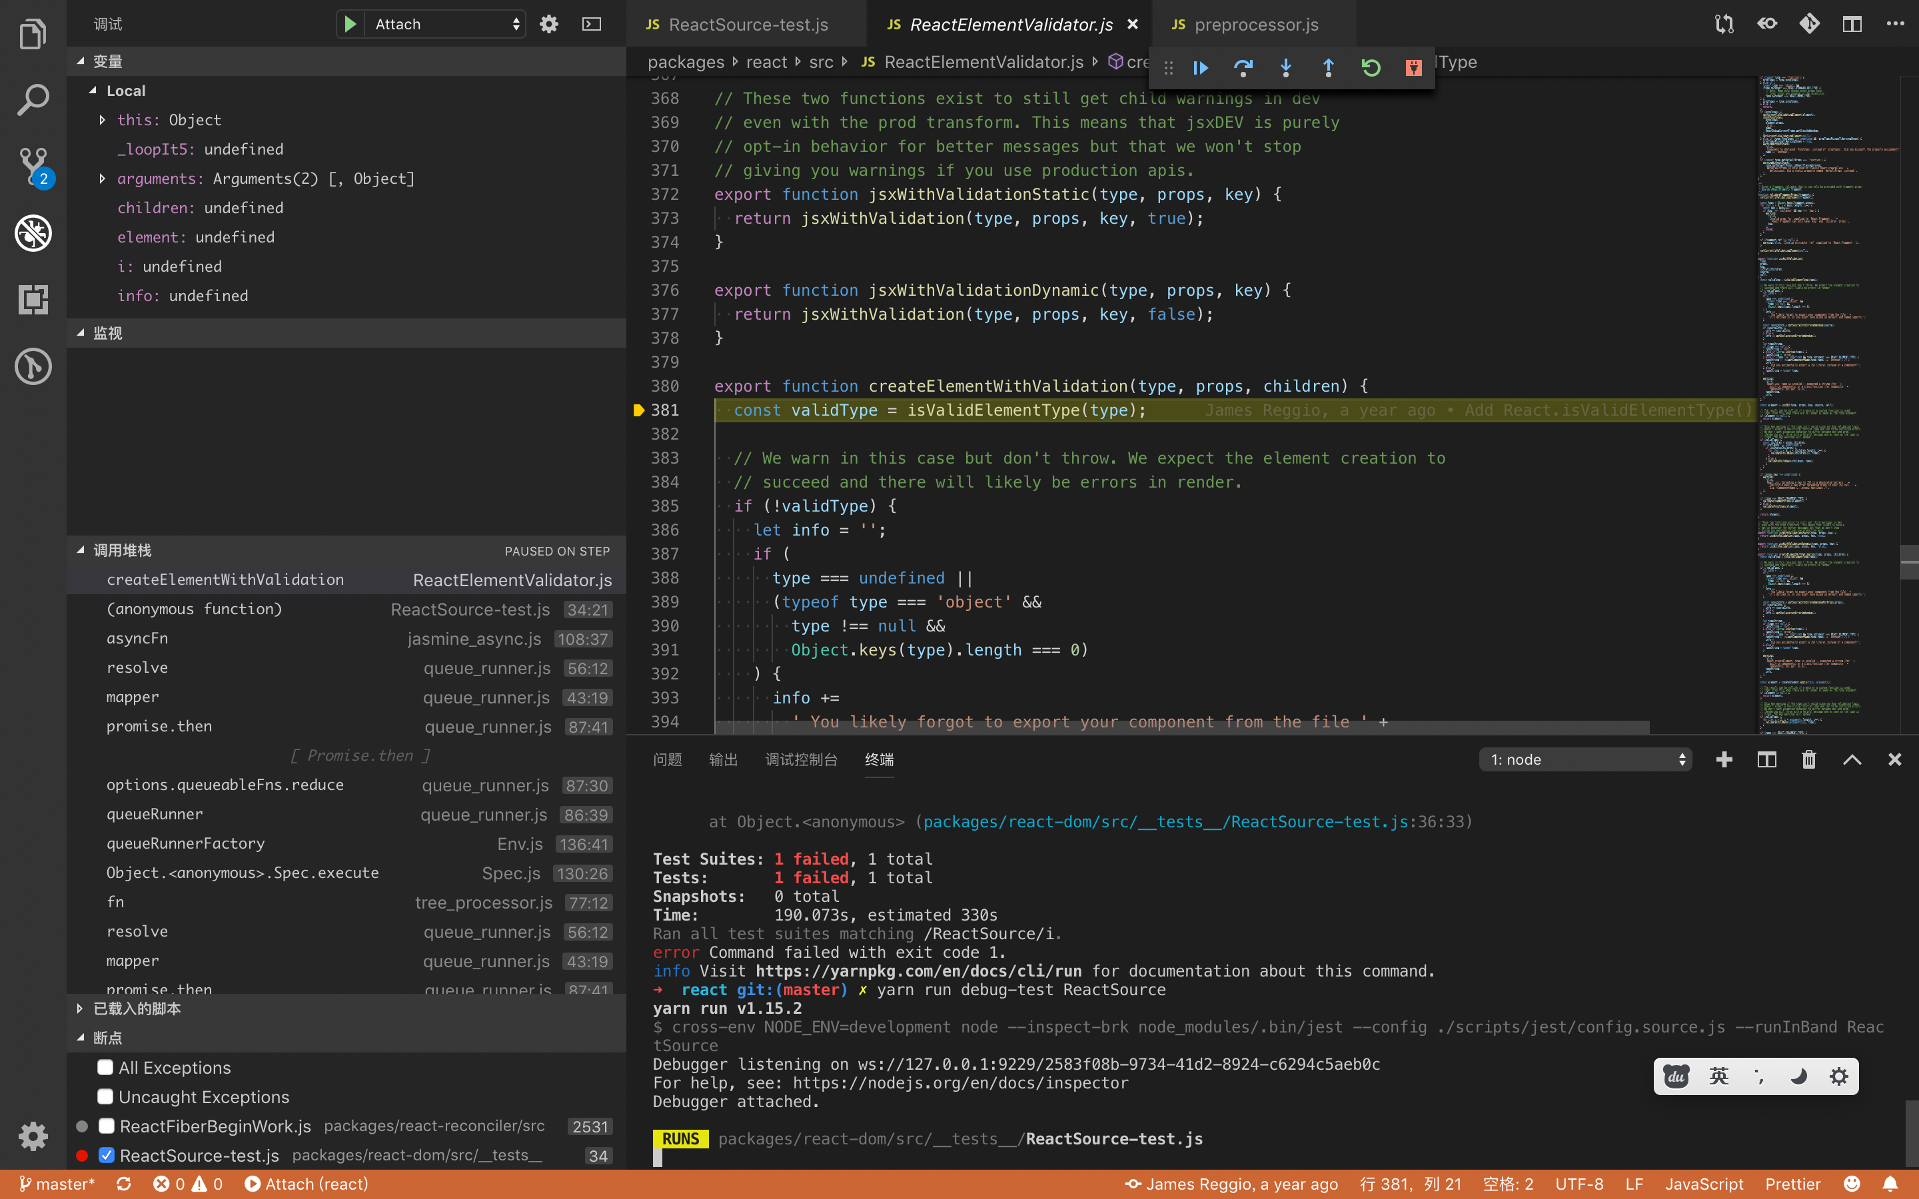Change language mode JavaScript in status bar
The width and height of the screenshot is (1919, 1199).
coord(1703,1184)
